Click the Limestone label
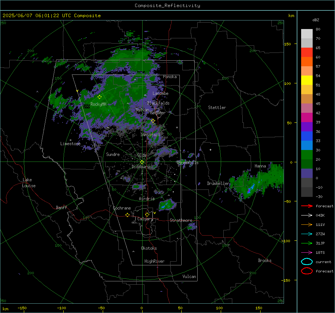The image size is (335, 313). pyautogui.click(x=70, y=144)
